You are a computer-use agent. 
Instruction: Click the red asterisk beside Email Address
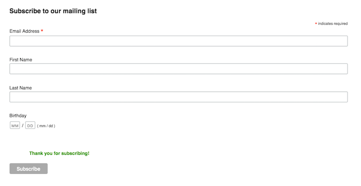point(42,31)
